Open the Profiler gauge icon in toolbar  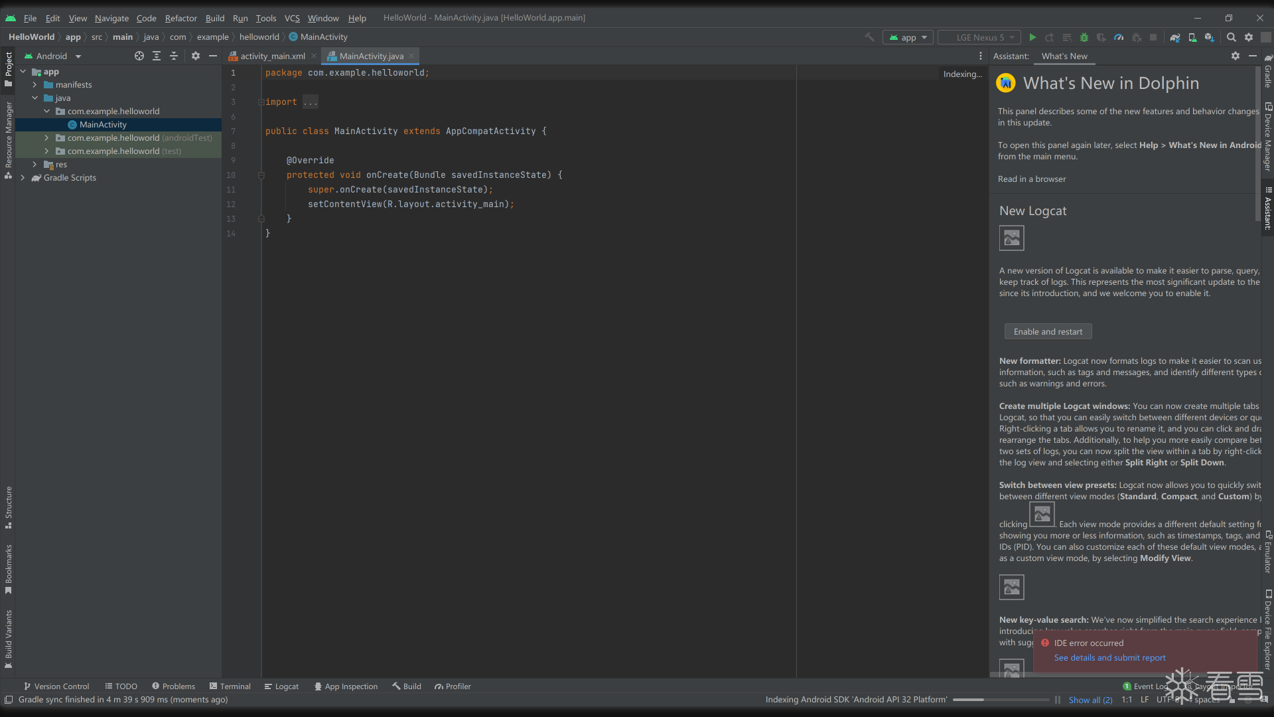point(1119,38)
